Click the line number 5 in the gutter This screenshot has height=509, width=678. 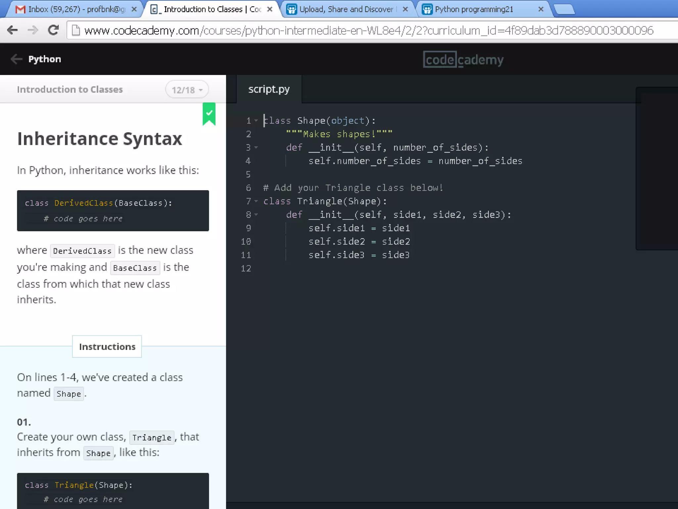click(x=248, y=174)
